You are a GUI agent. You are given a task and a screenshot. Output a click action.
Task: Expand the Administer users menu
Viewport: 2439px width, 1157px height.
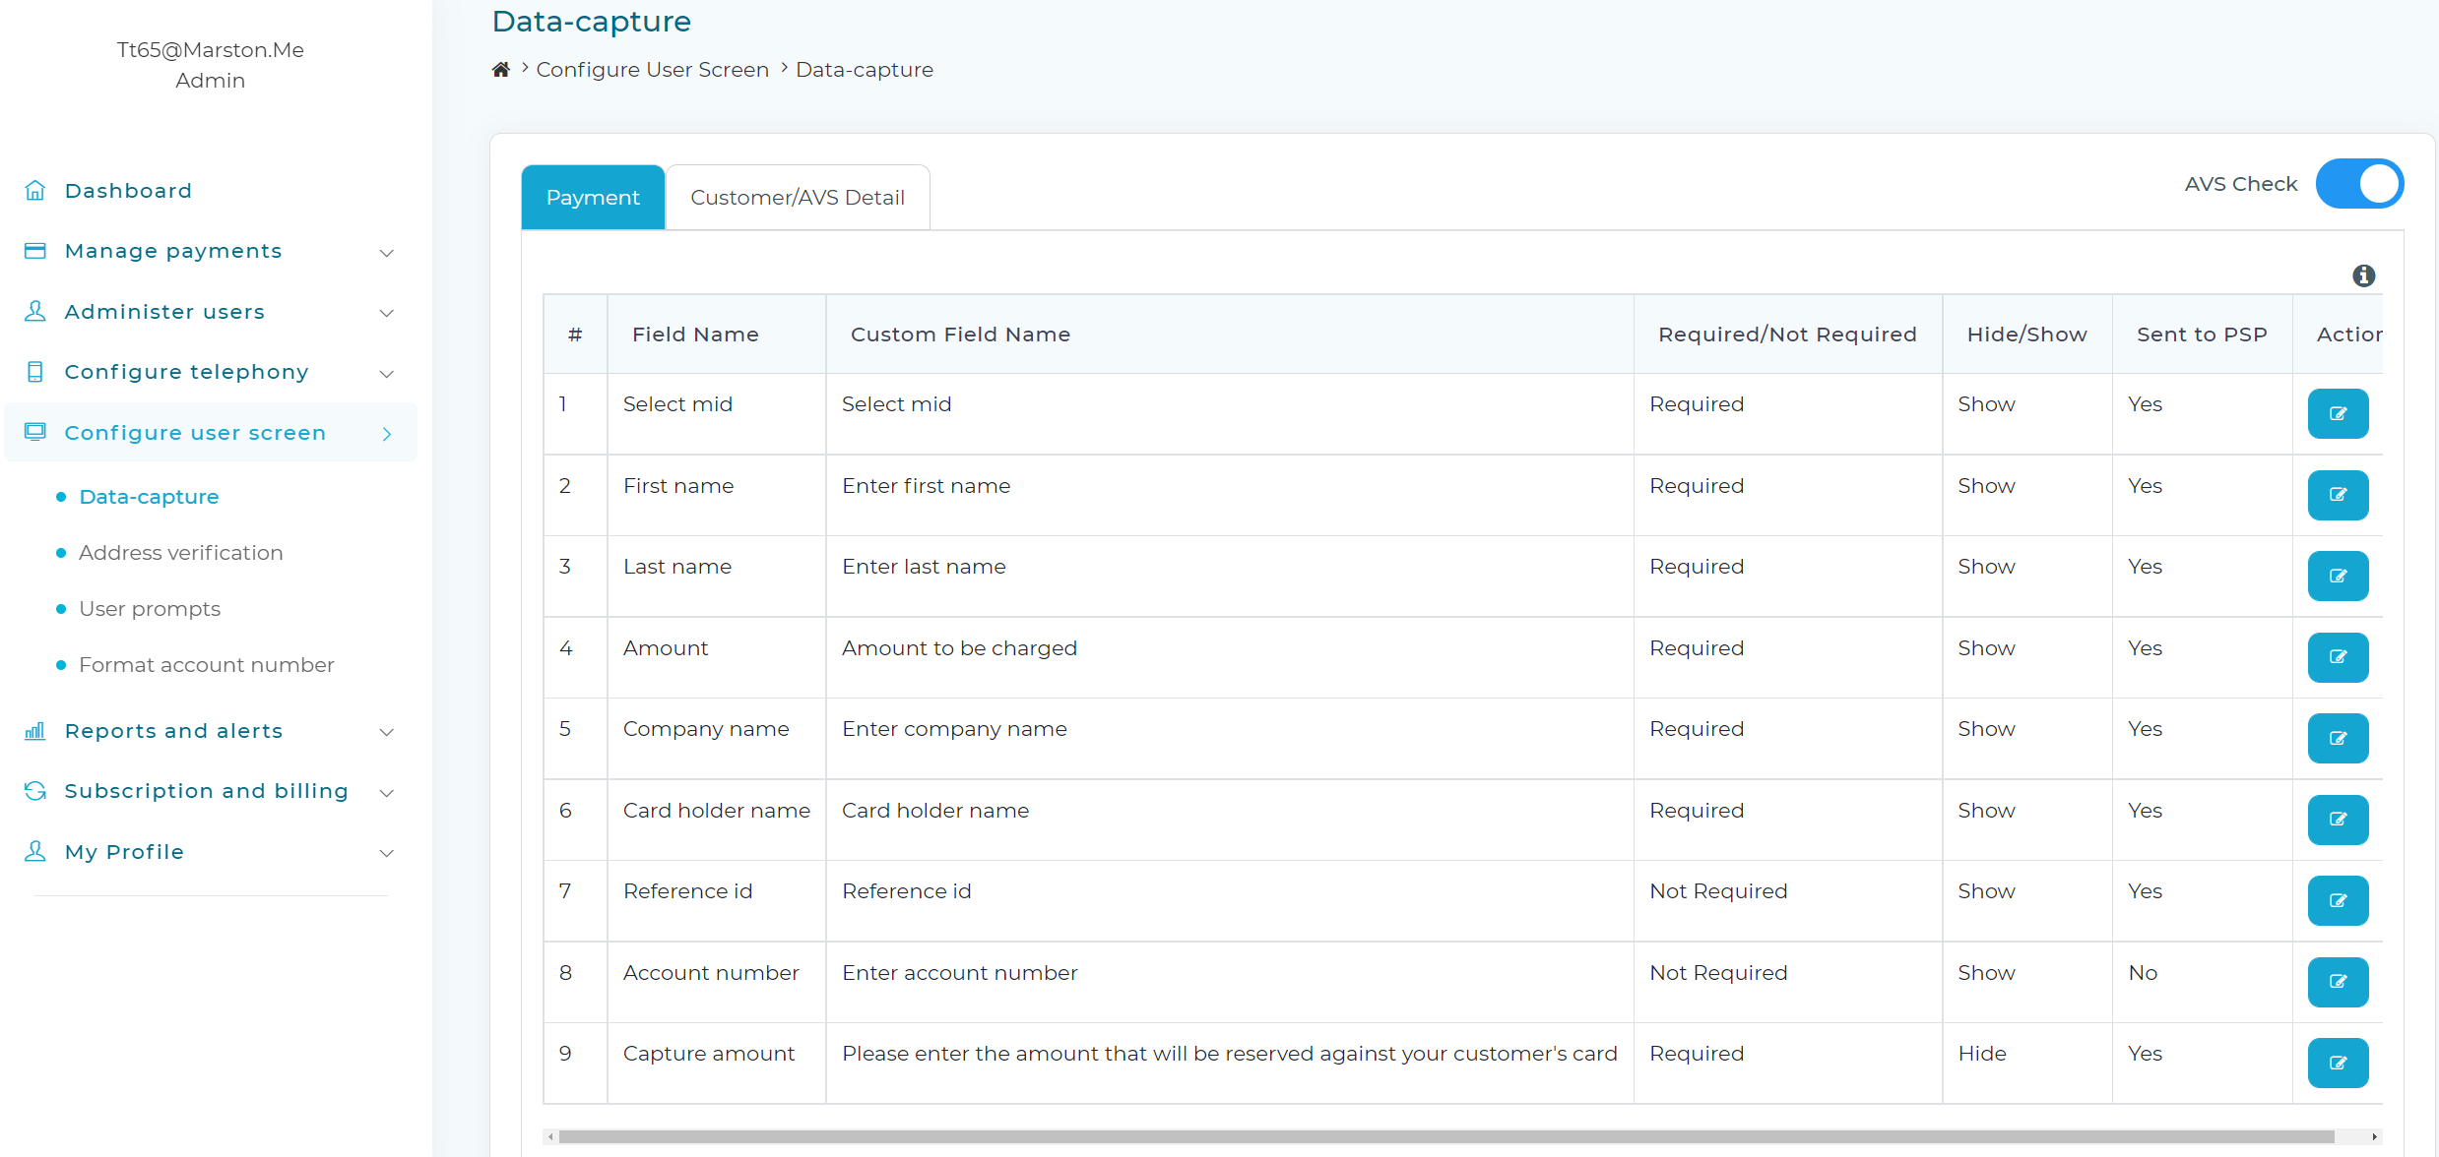(210, 312)
